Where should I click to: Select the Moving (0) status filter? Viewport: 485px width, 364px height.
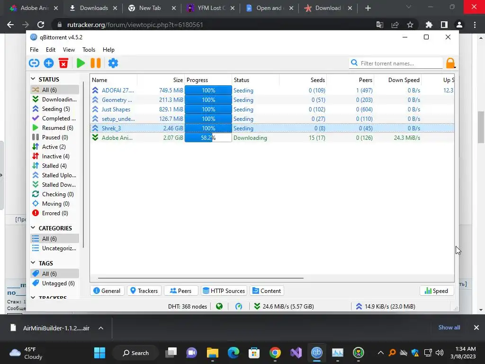pos(54,204)
